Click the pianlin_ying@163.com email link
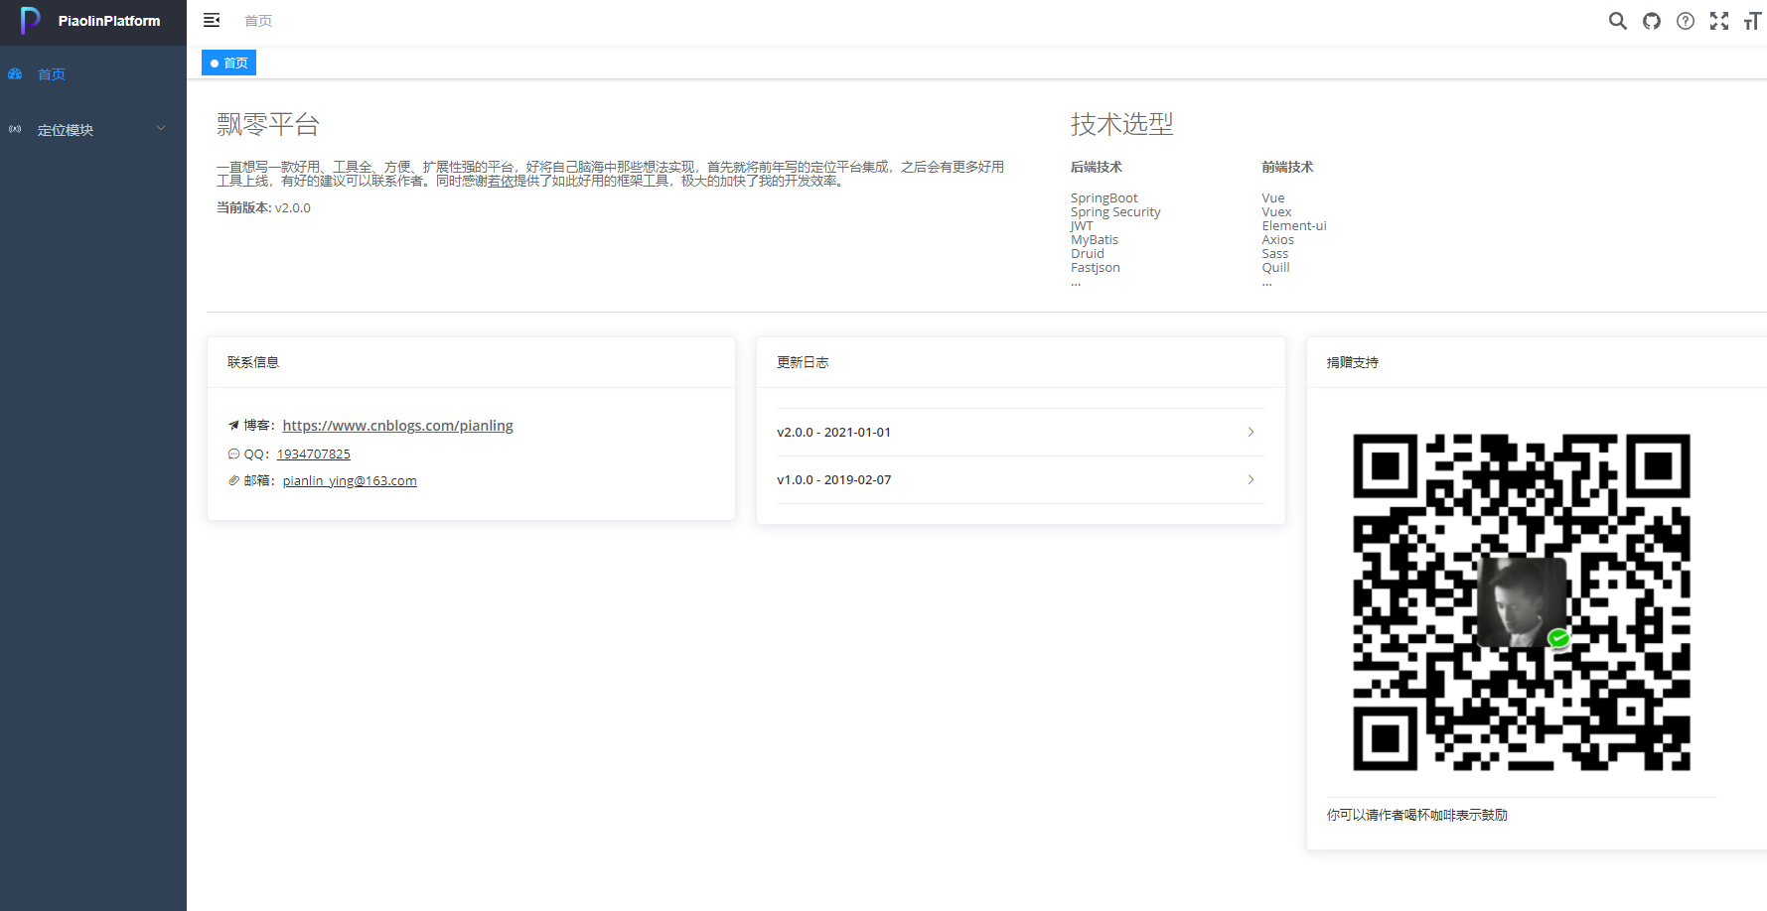The image size is (1767, 911). 350,480
